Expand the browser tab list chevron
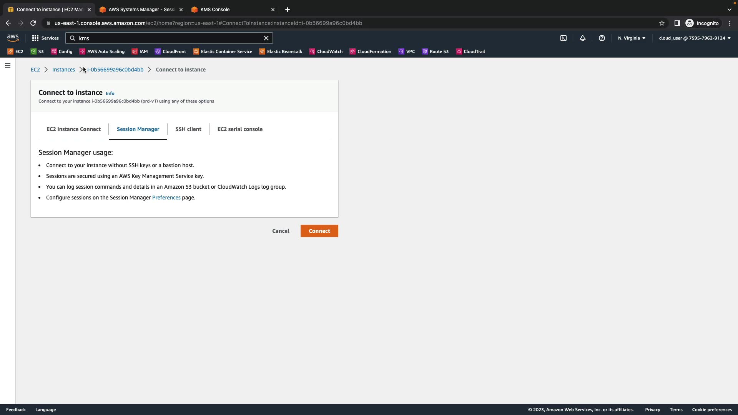Screen dimensions: 738x415 click(729, 10)
